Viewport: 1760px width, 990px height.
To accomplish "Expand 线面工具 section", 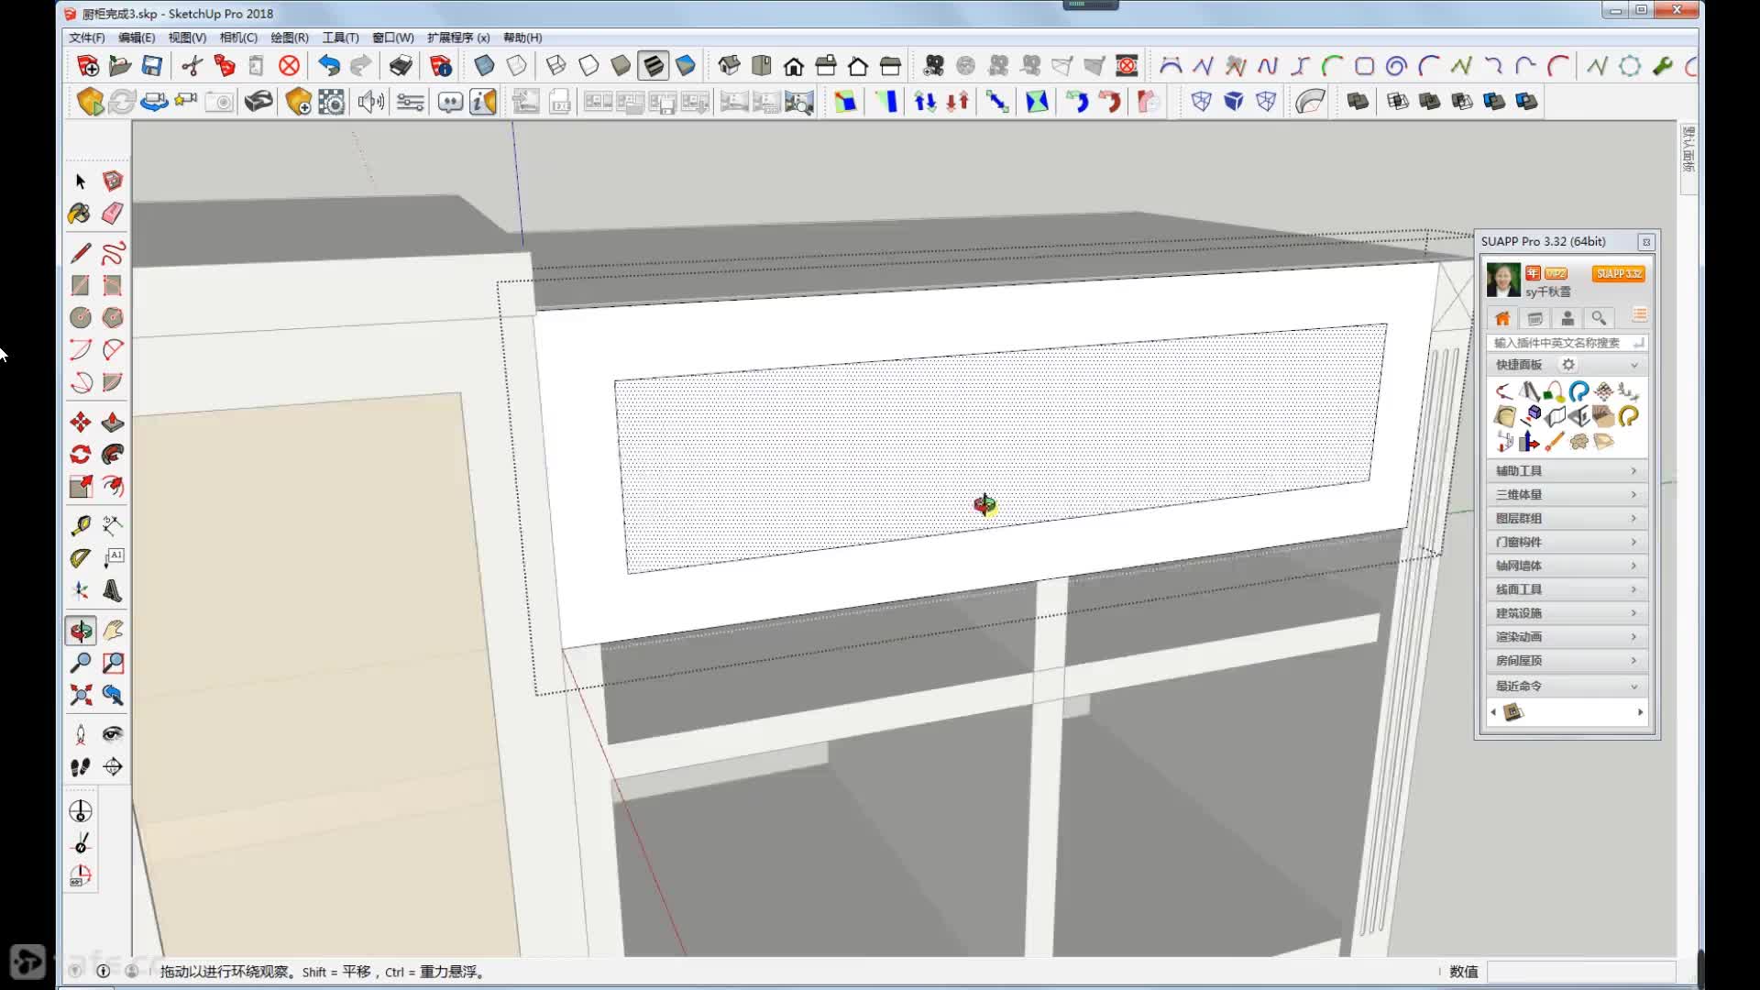I will (x=1567, y=589).
